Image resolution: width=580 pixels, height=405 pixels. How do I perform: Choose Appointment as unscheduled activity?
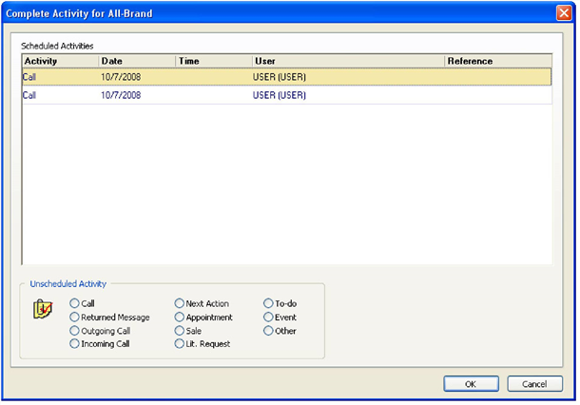click(180, 318)
